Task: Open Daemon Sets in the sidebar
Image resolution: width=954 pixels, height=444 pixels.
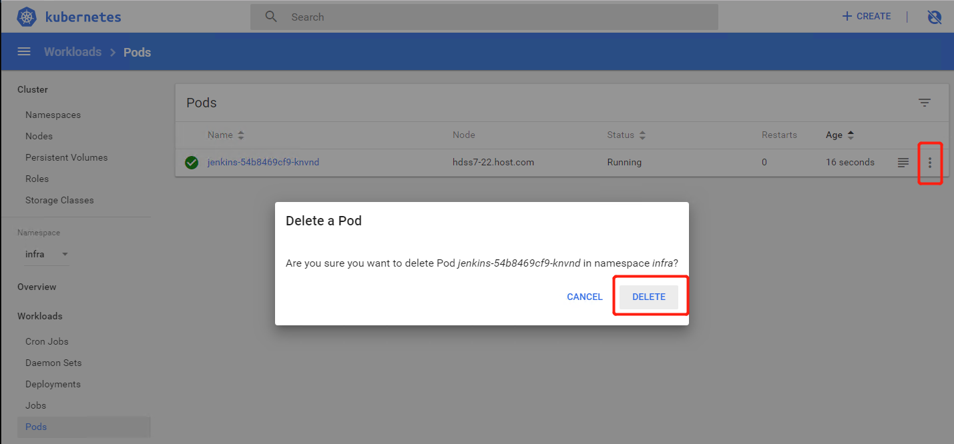Action: 53,363
